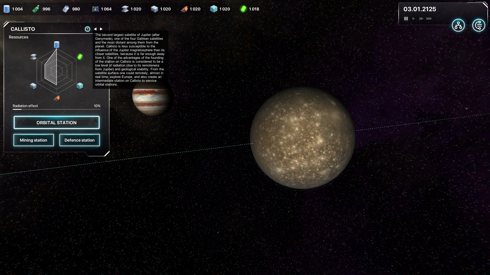This screenshot has width=490, height=275.
Task: Click the left arrow to view previous moon
Action: point(95,29)
